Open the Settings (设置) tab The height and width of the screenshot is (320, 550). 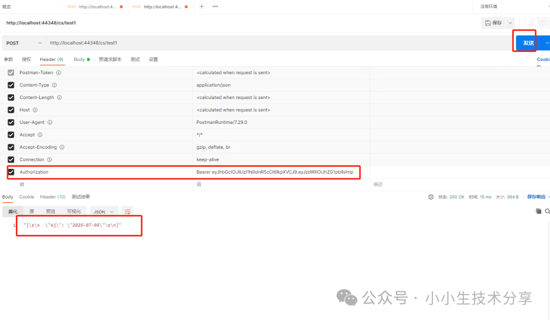click(153, 59)
